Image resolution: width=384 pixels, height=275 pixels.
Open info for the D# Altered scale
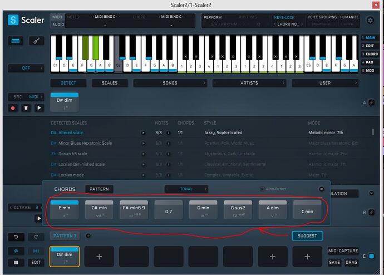[x=169, y=132]
